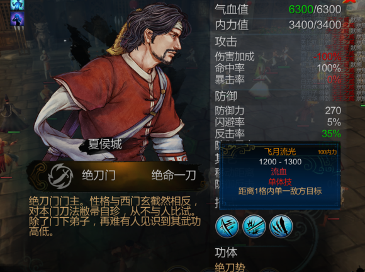Click the 绝刀门 sect emblem icon

(60, 176)
